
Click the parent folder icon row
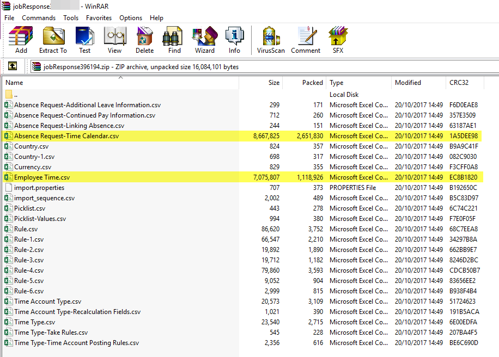coord(9,94)
